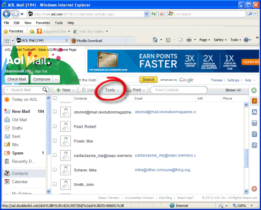Check the box for Power, Max
261x210 pixels.
pos(55,141)
